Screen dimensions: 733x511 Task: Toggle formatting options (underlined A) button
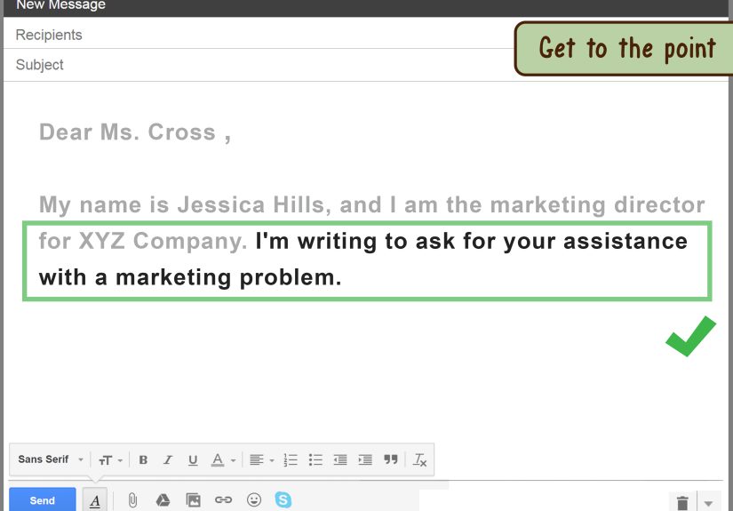[x=95, y=500]
